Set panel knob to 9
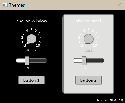Screen dimensions: 125x103 [97, 42]
